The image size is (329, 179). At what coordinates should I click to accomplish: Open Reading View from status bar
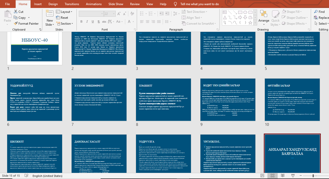282,176
